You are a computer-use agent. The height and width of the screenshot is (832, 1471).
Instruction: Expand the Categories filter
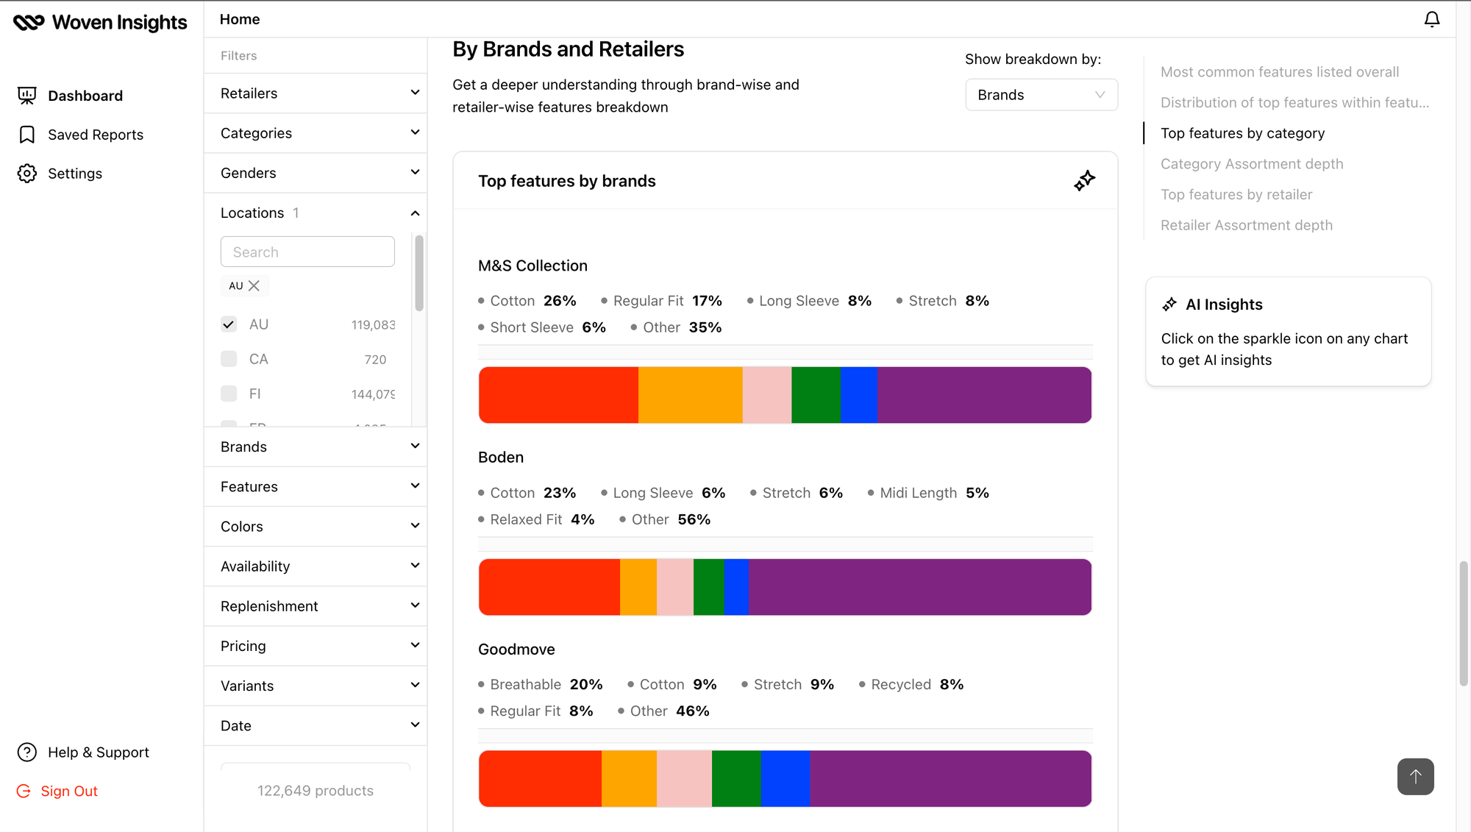tap(316, 133)
